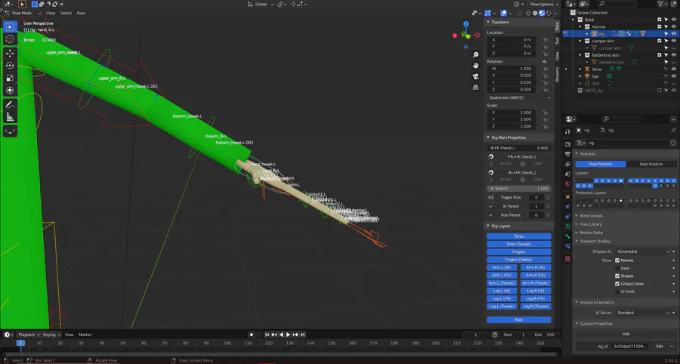
Task: Activate the Breakdowner pose tool
Action: (x=10, y=131)
